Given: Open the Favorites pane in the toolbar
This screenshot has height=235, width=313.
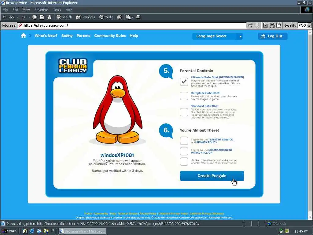Looking at the screenshot, I should coord(86,17).
